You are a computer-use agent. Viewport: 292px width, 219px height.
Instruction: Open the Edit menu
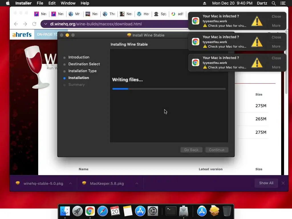pyautogui.click(x=52, y=3)
